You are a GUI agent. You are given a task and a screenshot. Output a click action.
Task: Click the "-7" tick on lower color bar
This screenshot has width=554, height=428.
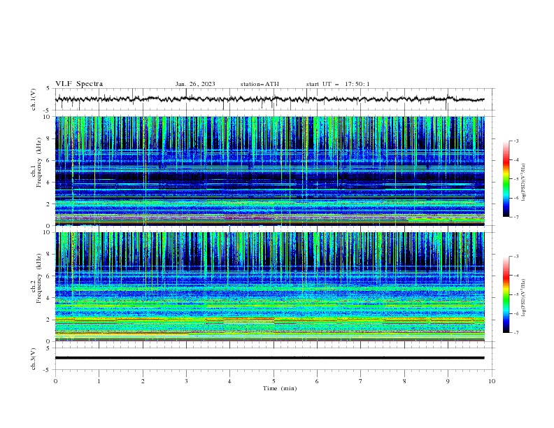tap(516, 332)
